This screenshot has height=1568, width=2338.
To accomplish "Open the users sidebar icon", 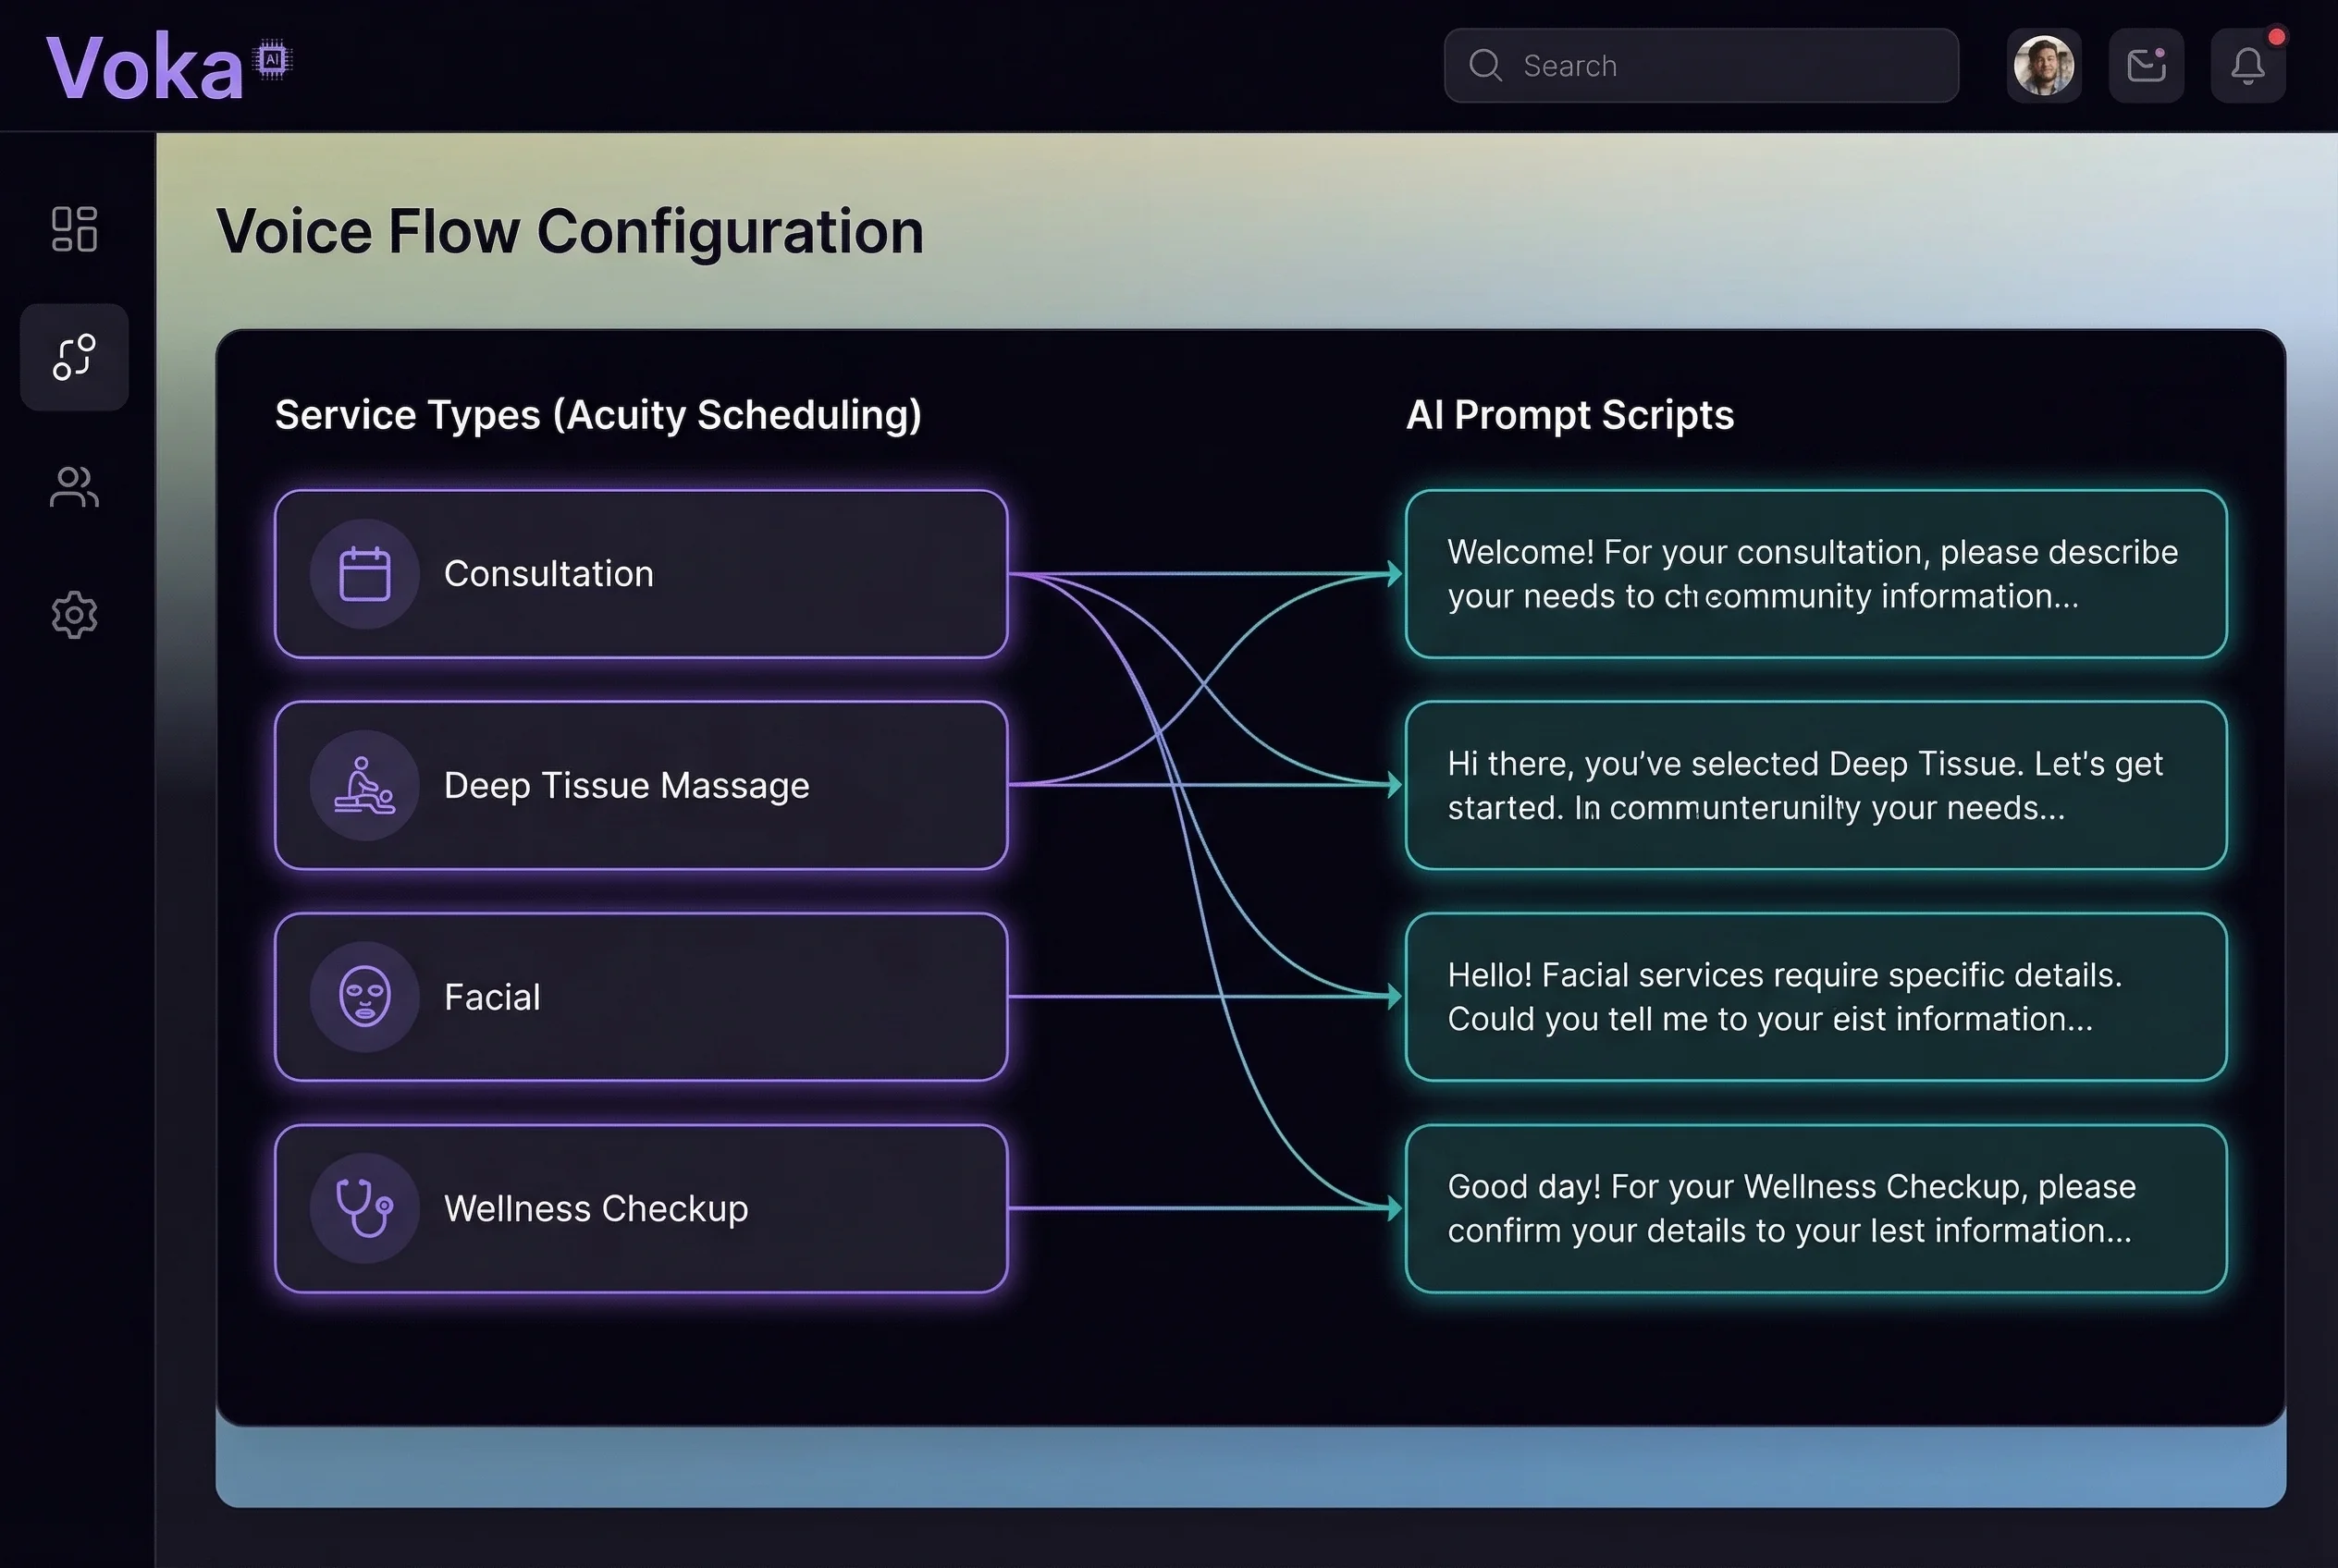I will point(74,487).
